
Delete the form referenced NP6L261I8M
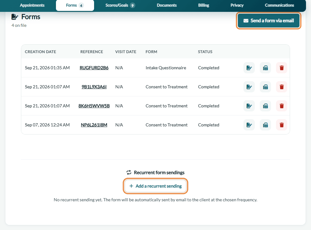click(x=281, y=125)
